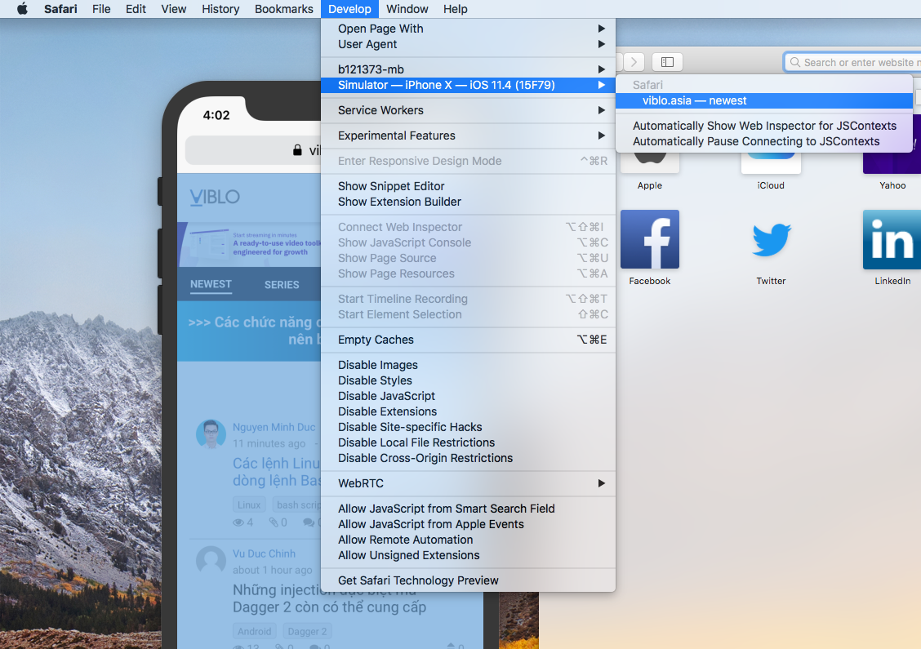Open the Window menu
The image size is (921, 649).
407,9
